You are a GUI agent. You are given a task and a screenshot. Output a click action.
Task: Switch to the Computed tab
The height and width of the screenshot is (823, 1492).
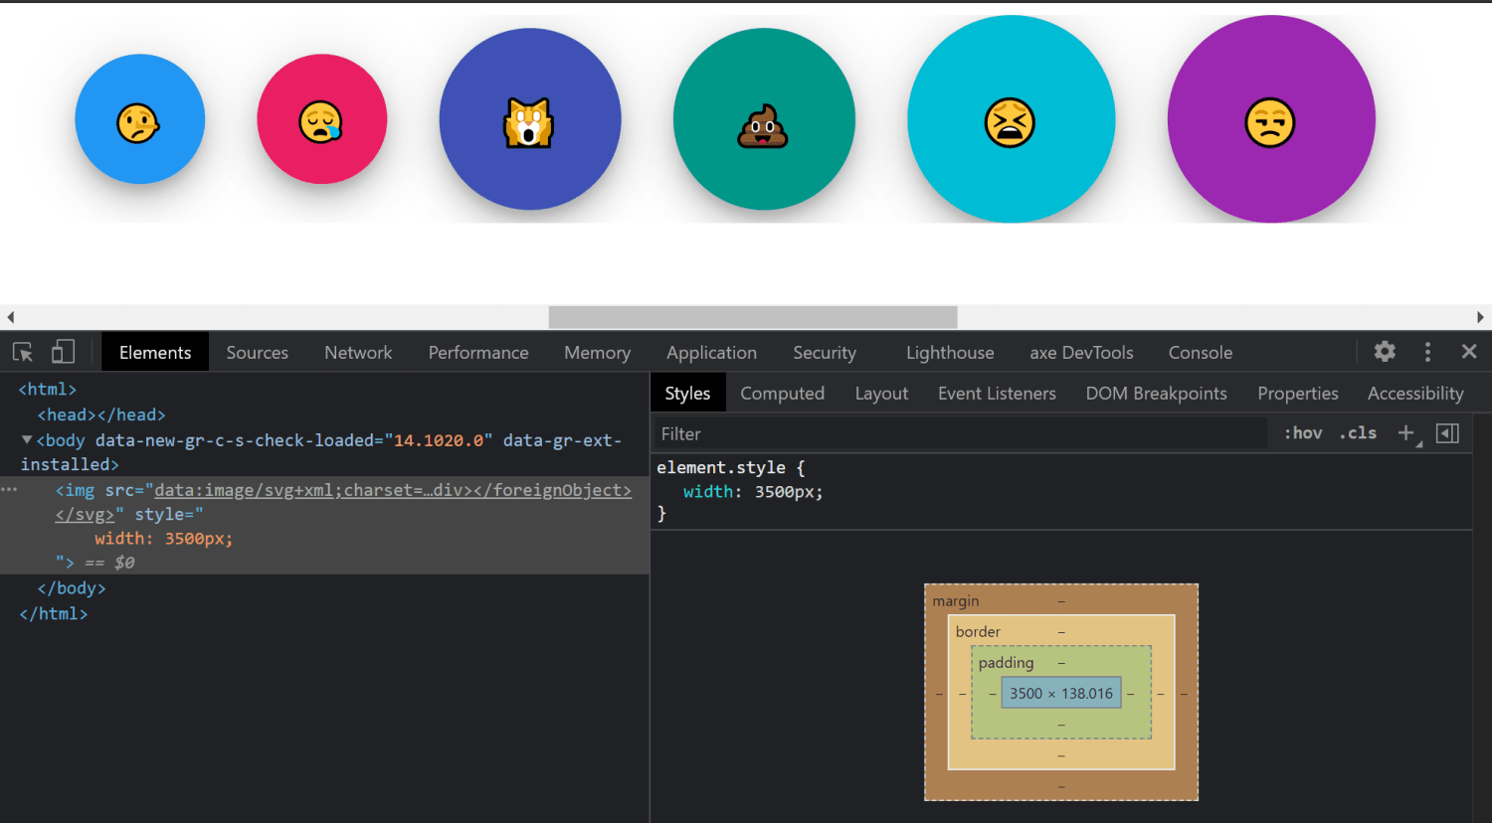pos(783,393)
